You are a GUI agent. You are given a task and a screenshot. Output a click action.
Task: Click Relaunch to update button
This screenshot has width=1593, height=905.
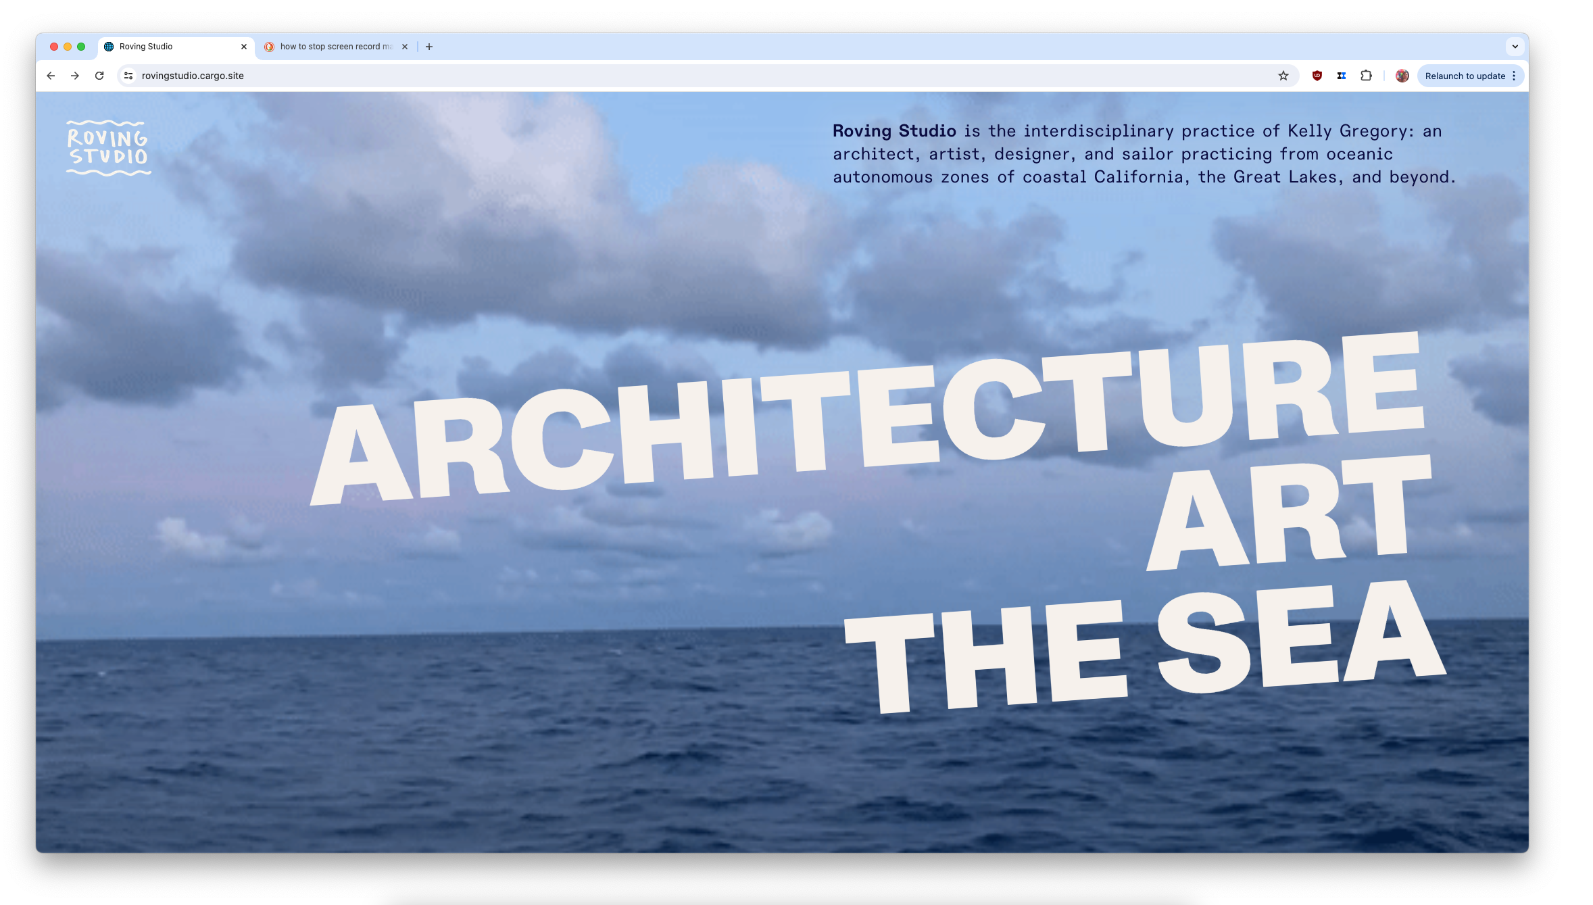point(1464,76)
